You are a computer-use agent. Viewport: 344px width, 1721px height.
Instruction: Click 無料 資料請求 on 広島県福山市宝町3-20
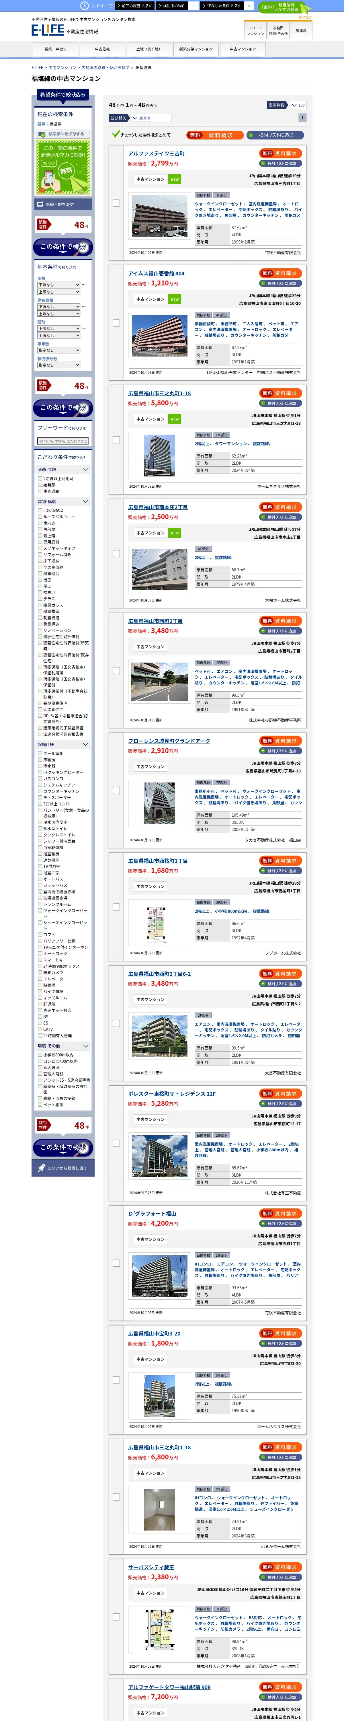coord(281,1333)
